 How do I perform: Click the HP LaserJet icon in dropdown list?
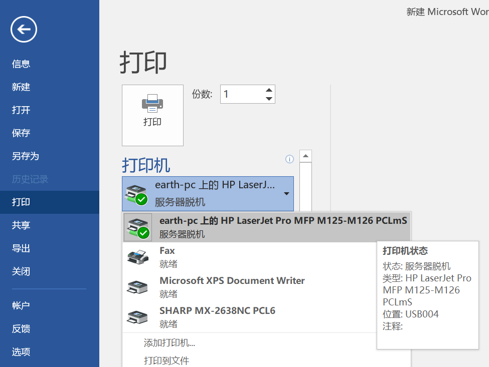click(138, 227)
